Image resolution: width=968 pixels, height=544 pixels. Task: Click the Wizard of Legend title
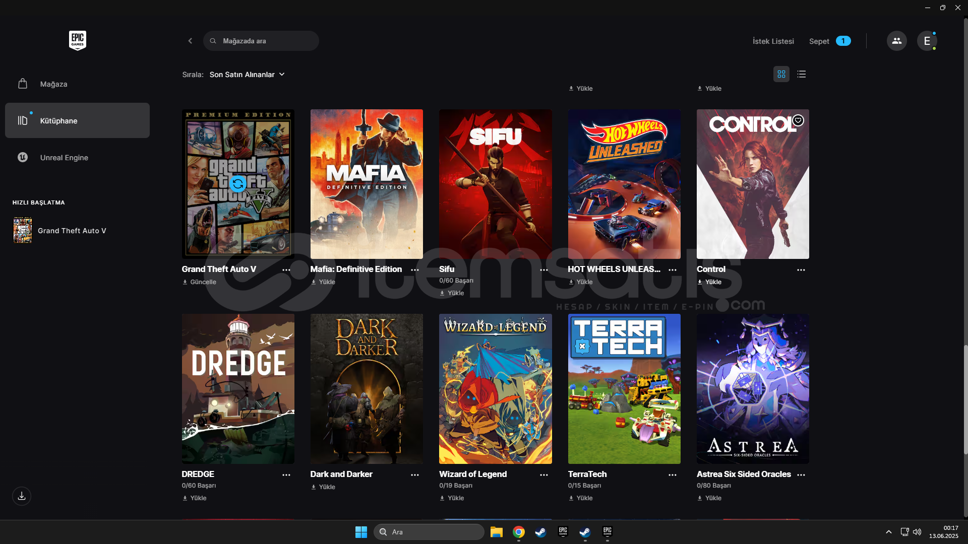tap(473, 474)
